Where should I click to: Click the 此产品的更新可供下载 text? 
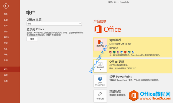click(x=119, y=65)
